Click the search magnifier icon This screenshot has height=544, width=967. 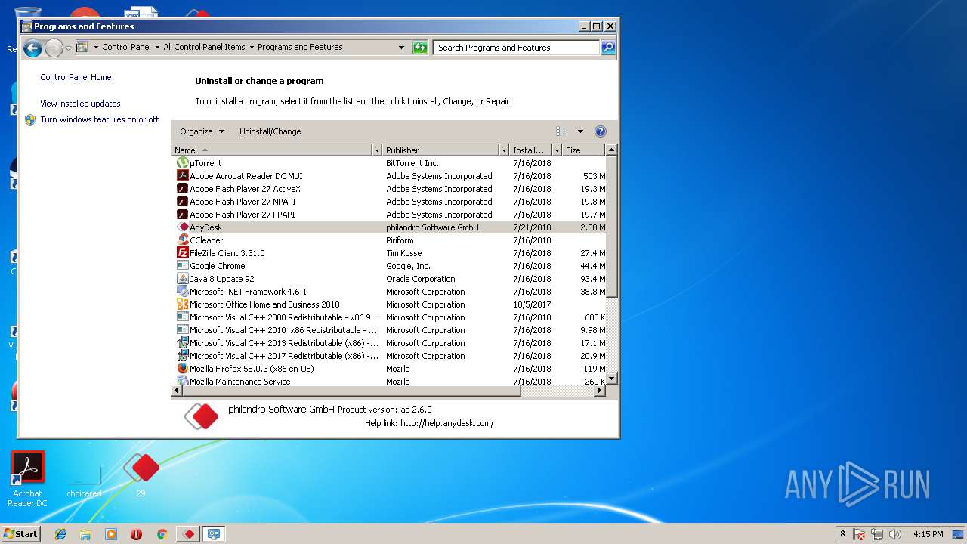coord(608,48)
